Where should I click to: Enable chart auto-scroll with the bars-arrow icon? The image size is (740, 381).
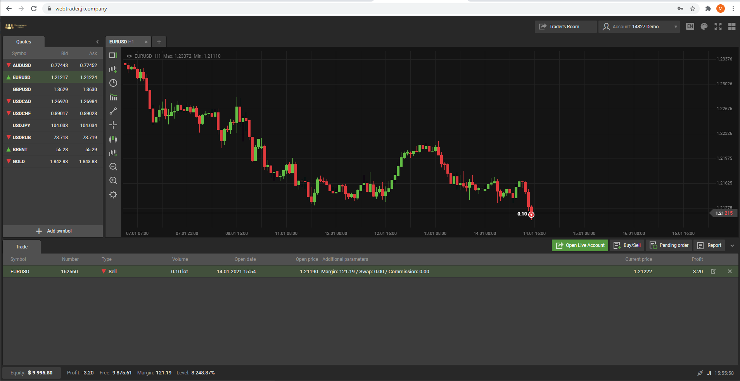113,153
